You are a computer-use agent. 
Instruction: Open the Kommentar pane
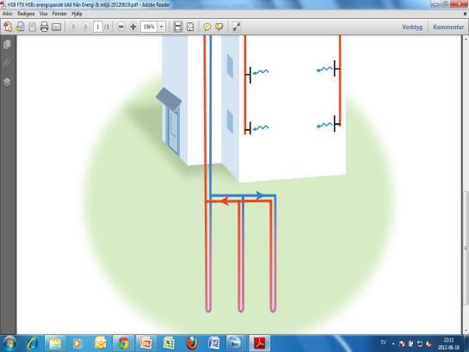(448, 27)
